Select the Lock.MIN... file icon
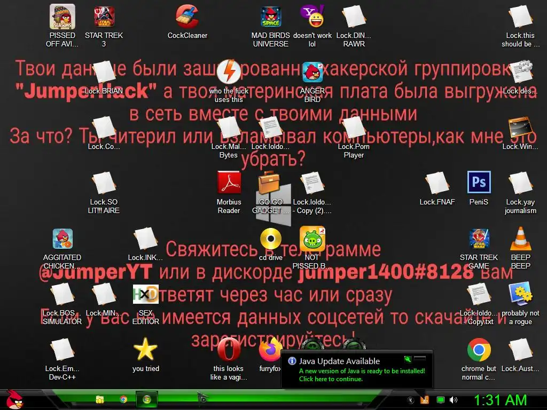The height and width of the screenshot is (410, 547). (104, 294)
